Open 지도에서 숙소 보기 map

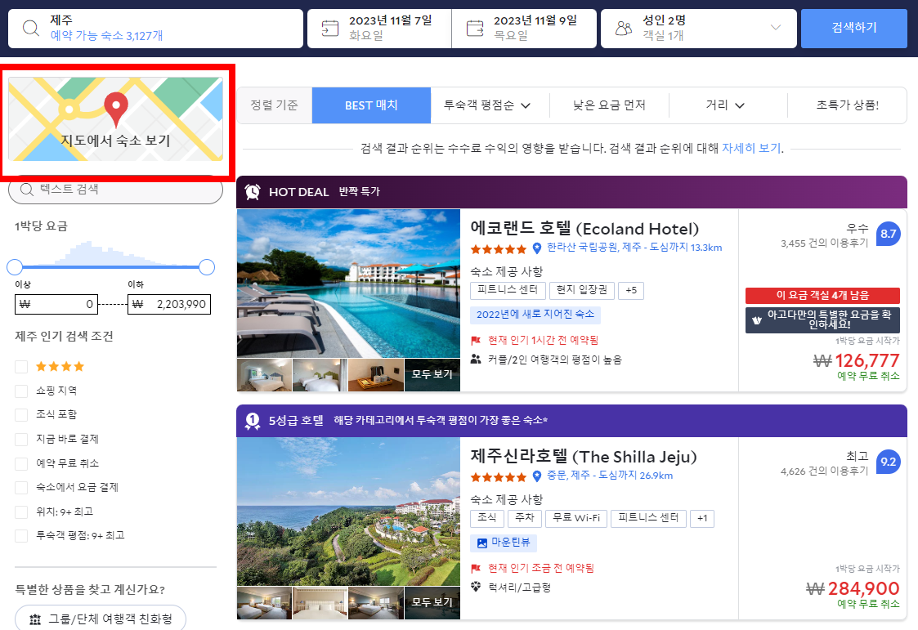point(115,118)
